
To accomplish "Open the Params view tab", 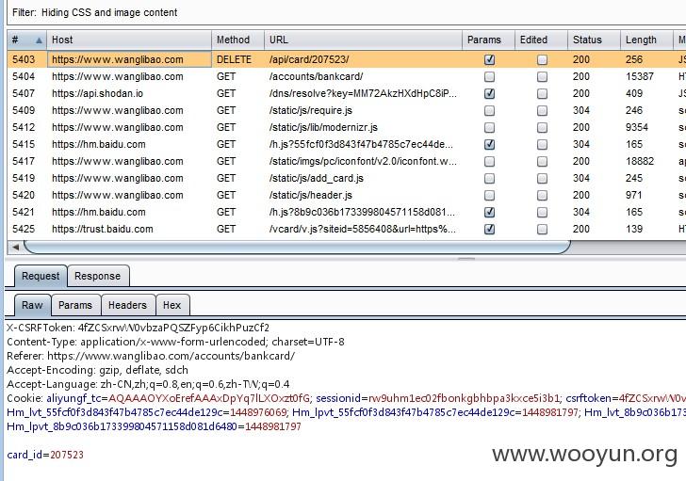I will coord(75,305).
